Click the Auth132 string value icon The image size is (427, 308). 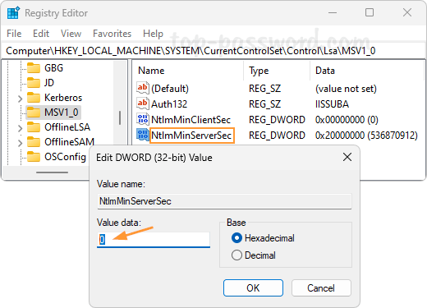click(143, 103)
